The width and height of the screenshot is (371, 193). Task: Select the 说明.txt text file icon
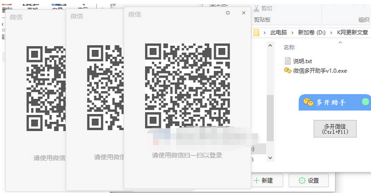[287, 61]
